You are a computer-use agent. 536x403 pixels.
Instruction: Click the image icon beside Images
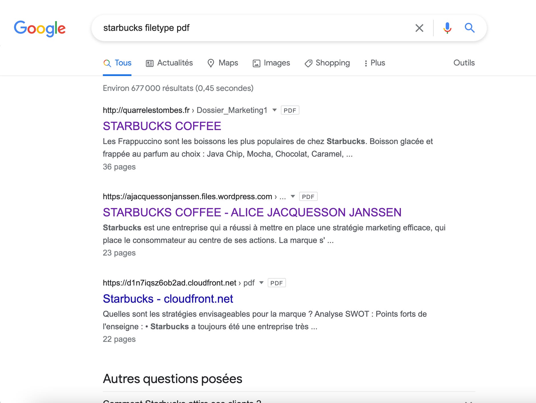pos(256,63)
